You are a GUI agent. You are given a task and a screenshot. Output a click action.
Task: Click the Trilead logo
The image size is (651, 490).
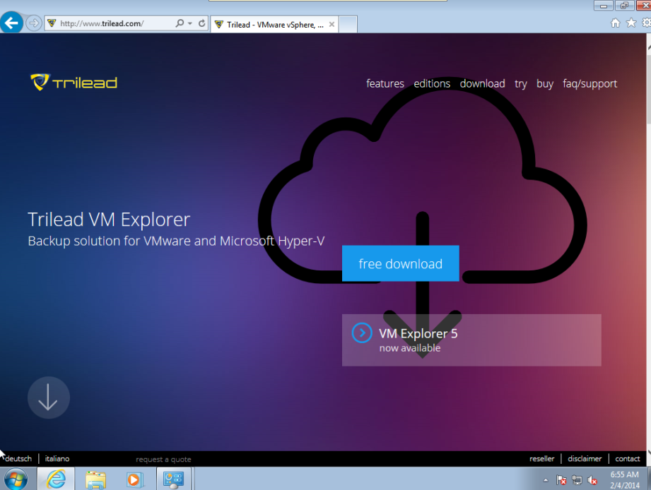[74, 82]
